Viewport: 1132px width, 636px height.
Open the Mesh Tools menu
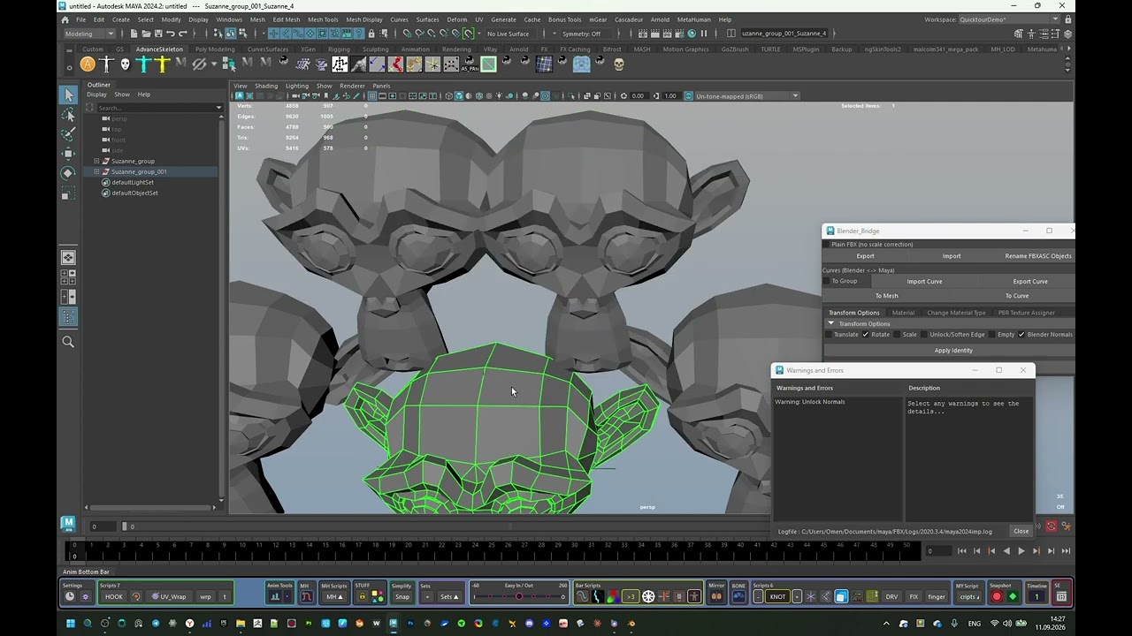click(323, 19)
